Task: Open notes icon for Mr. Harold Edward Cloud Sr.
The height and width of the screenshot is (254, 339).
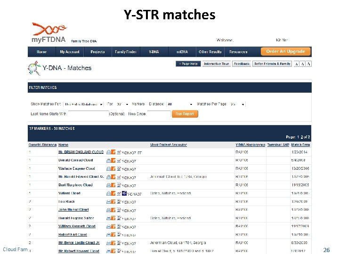Action: coord(119,177)
